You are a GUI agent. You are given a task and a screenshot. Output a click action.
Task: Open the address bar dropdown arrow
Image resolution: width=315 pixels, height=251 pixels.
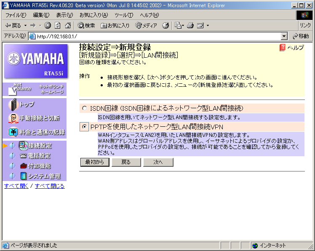click(284, 37)
